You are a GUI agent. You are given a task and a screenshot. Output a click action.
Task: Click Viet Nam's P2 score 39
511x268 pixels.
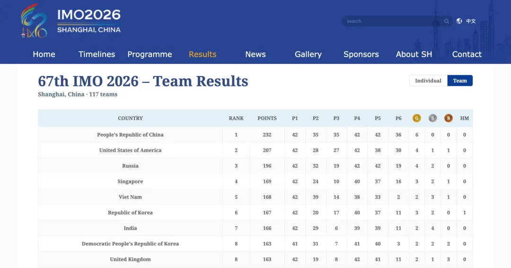(316, 197)
